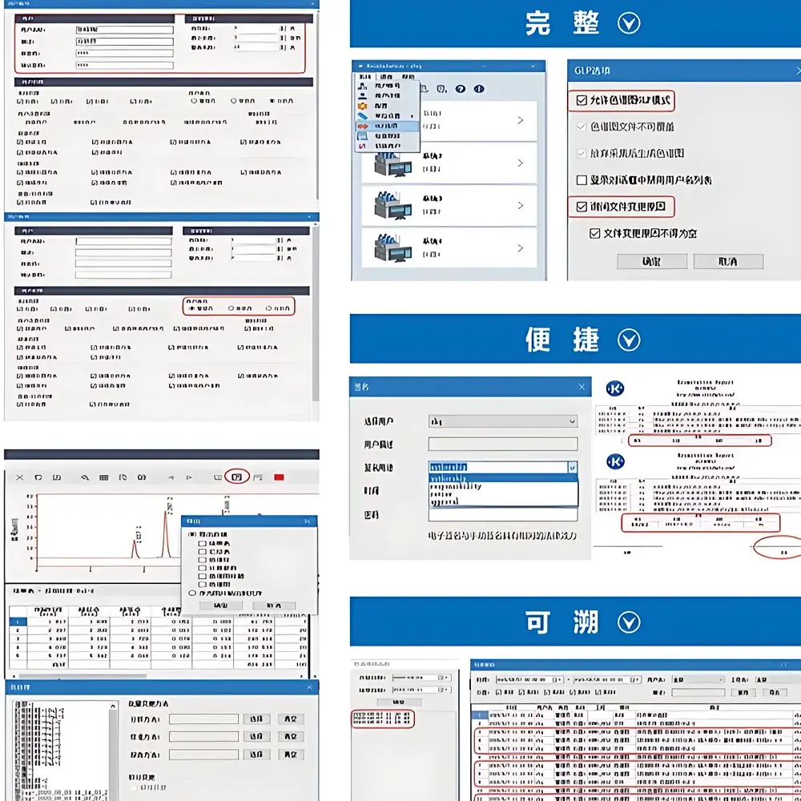The height and width of the screenshot is (801, 801).
Task: Click the circled down-arrow icon beside 完整
Action: coord(629,22)
